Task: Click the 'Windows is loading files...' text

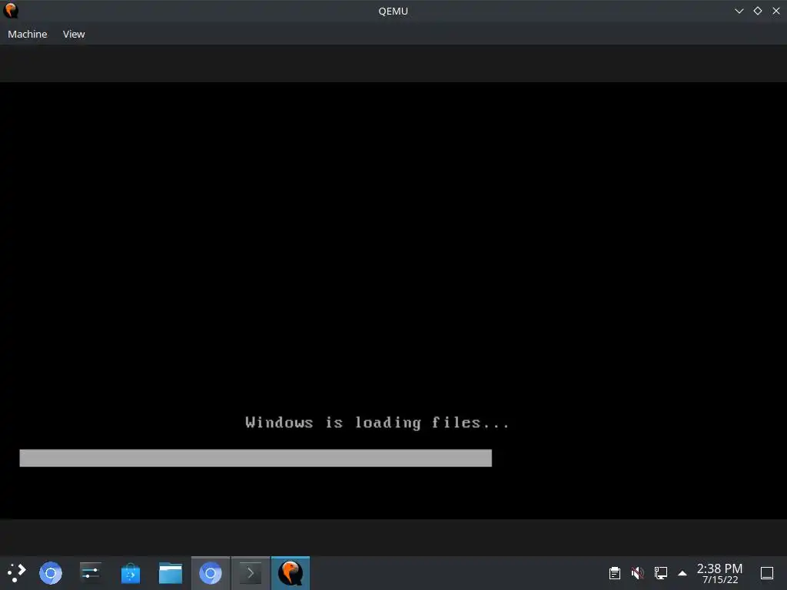Action: 377,423
